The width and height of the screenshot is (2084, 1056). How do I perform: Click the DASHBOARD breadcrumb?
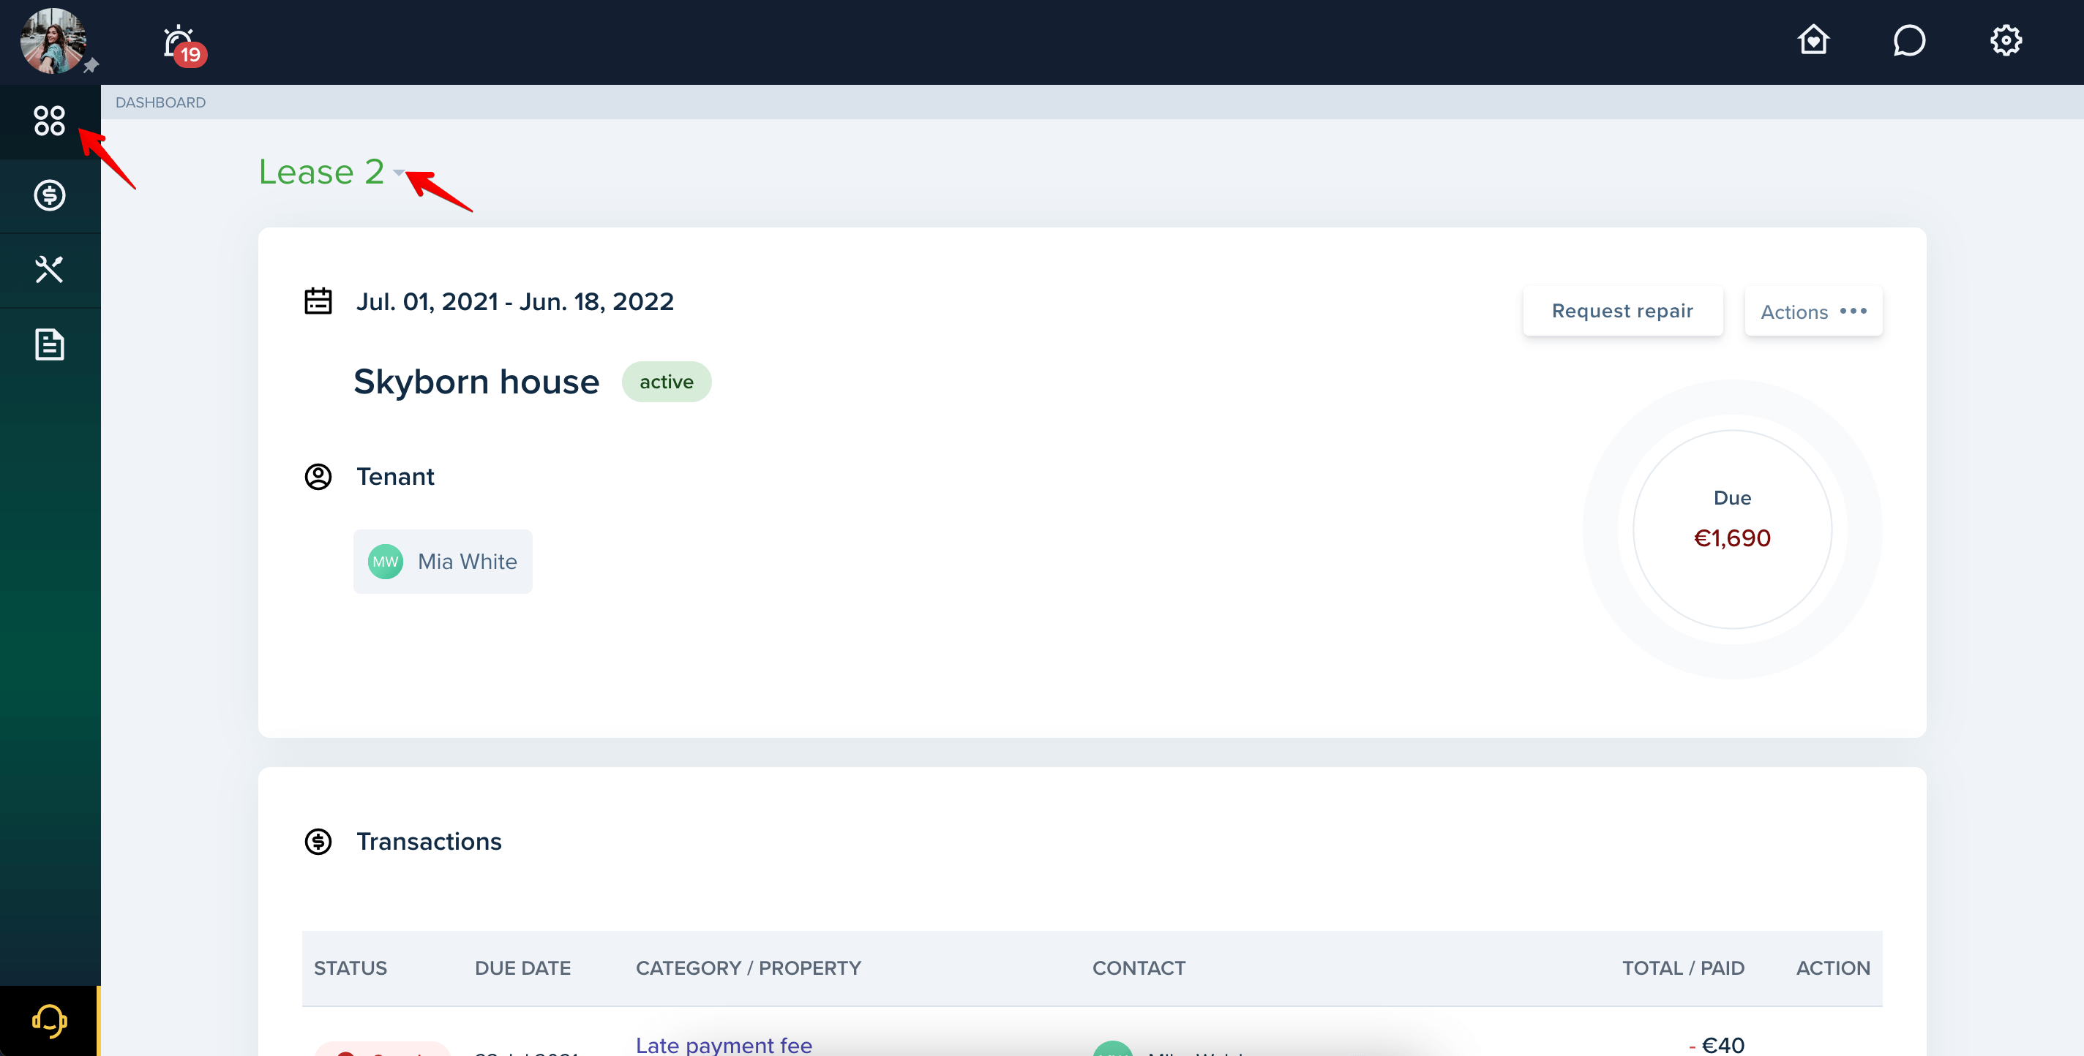pos(160,102)
